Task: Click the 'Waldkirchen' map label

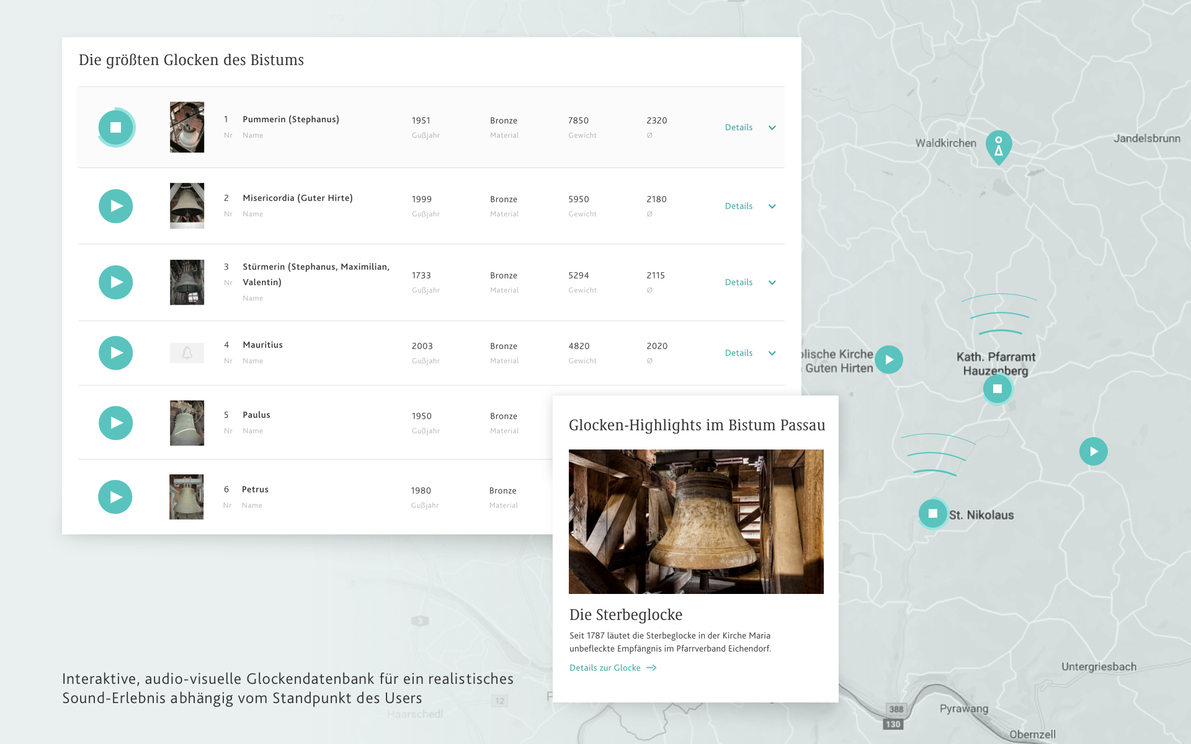Action: pos(946,143)
